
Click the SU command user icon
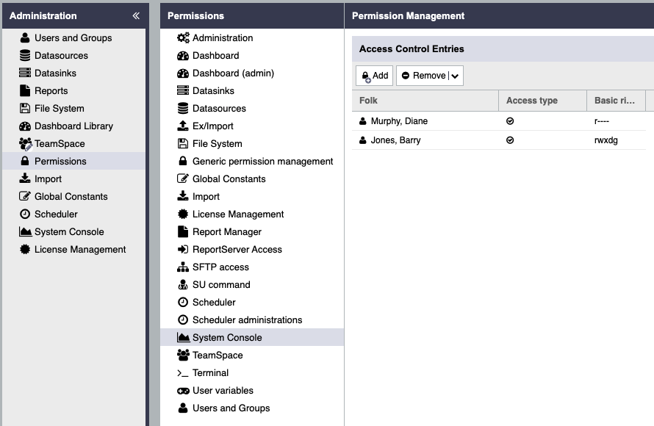point(183,285)
